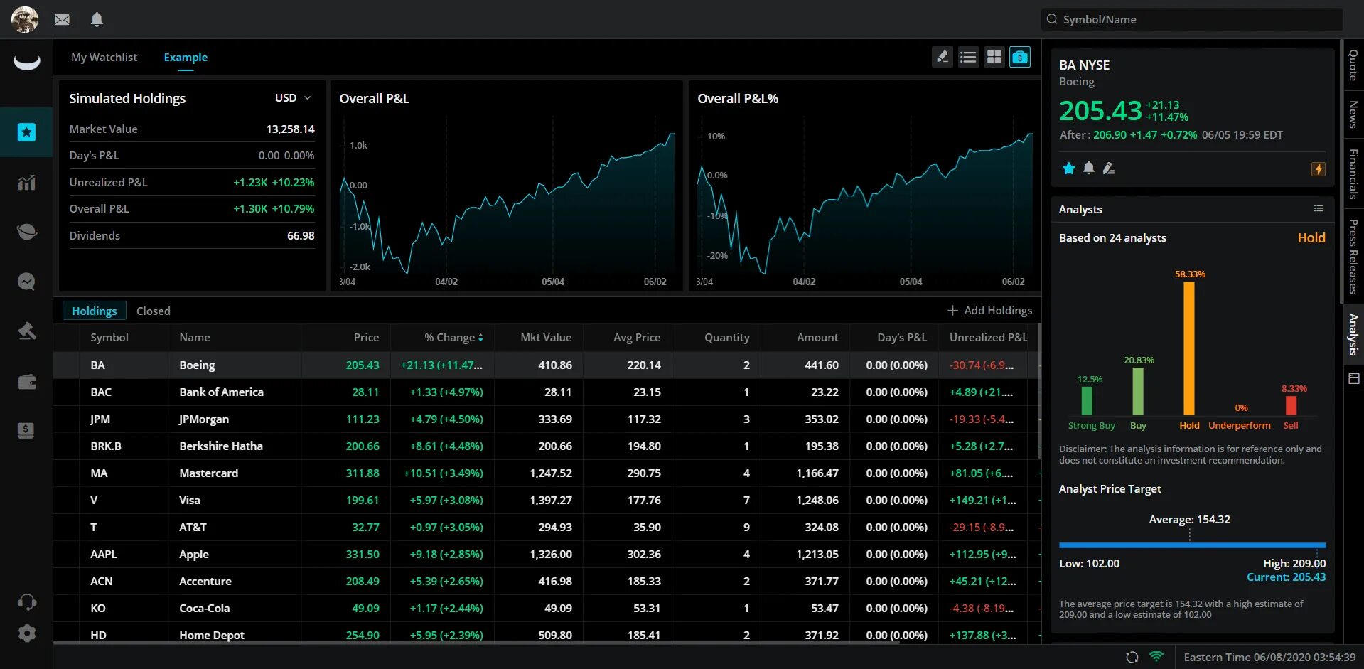The height and width of the screenshot is (669, 1364).
Task: Click the Wi-Fi connection status icon
Action: tap(1157, 656)
